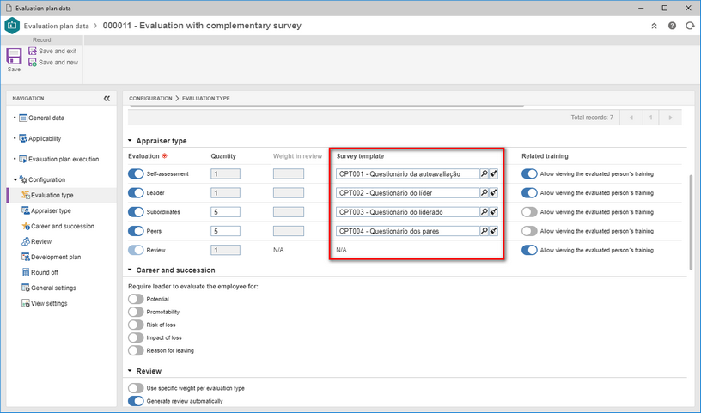Enable Use specific weight per evaluation type
Viewport: 701px width, 413px height.
[x=136, y=388]
